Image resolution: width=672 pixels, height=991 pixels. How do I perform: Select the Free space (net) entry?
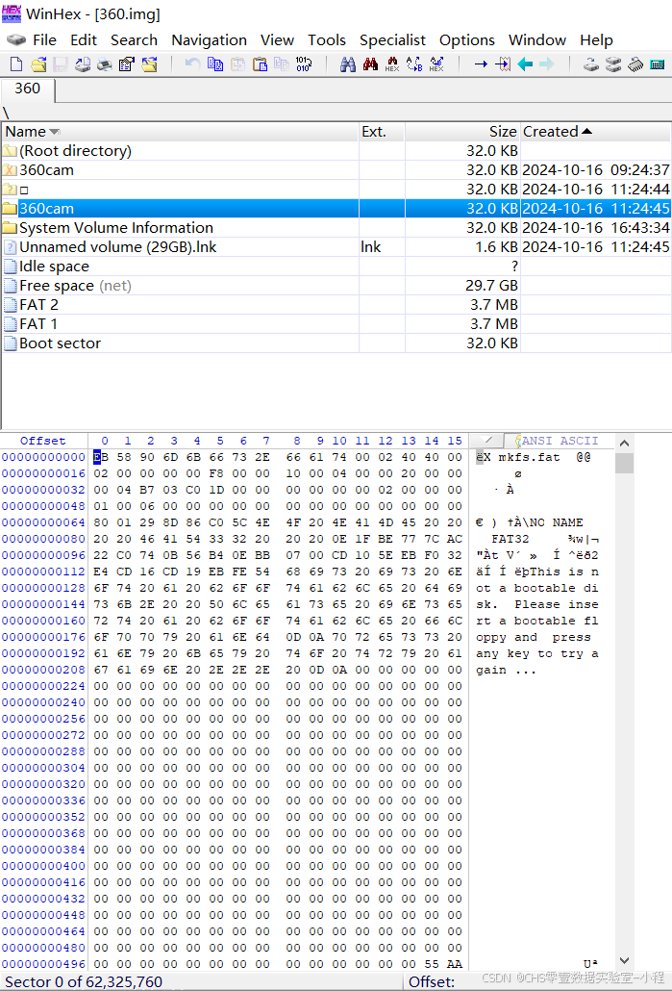(x=336, y=286)
